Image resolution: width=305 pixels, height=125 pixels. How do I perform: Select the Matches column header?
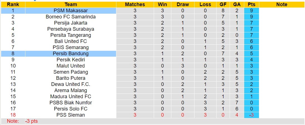click(135, 4)
